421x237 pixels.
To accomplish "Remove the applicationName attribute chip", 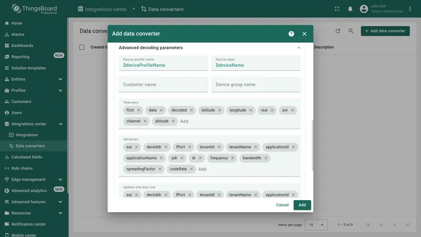I will (x=161, y=158).
